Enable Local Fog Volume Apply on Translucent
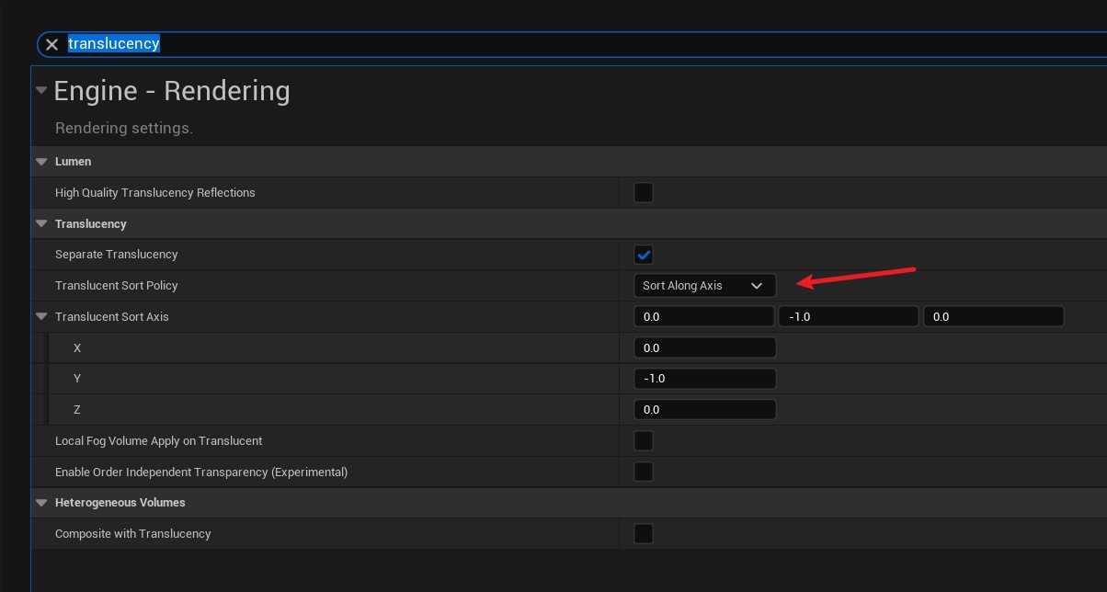Image resolution: width=1107 pixels, height=592 pixels. pyautogui.click(x=644, y=441)
